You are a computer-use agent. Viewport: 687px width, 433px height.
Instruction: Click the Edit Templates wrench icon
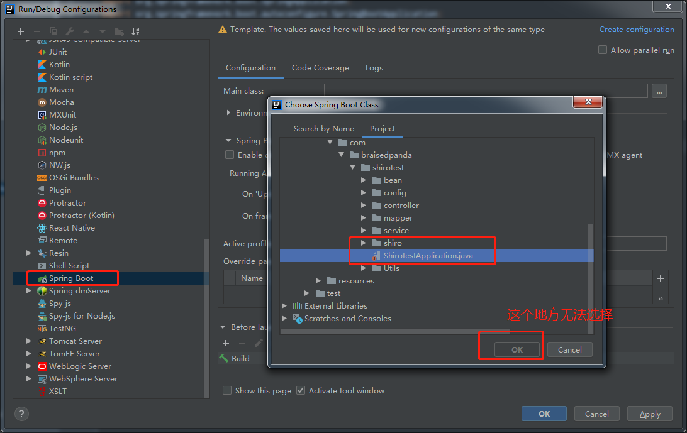[70, 31]
